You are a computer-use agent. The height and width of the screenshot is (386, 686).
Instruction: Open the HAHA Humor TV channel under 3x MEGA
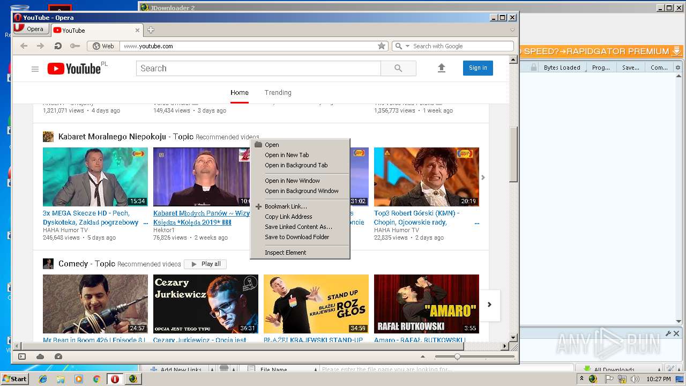point(66,230)
